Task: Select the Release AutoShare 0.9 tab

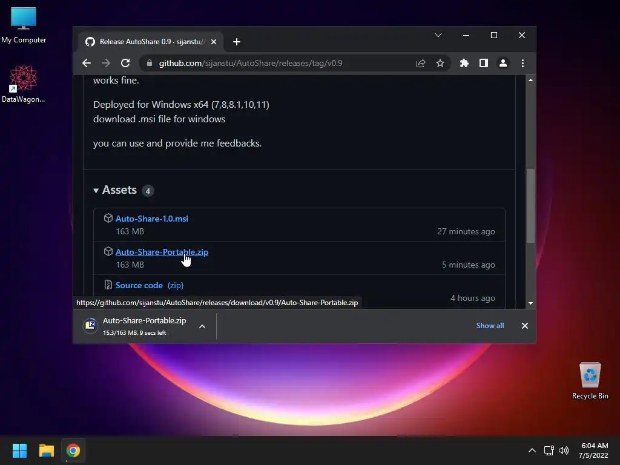Action: pos(150,42)
